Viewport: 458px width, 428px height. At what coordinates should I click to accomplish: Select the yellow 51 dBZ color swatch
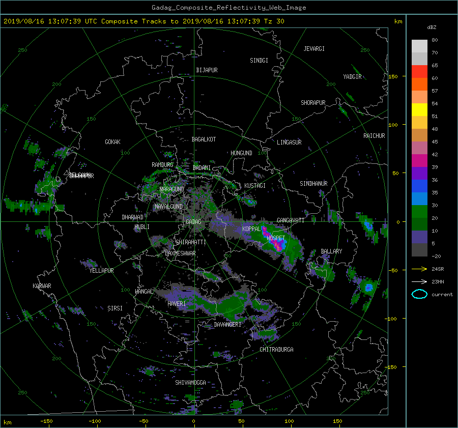tap(419, 110)
